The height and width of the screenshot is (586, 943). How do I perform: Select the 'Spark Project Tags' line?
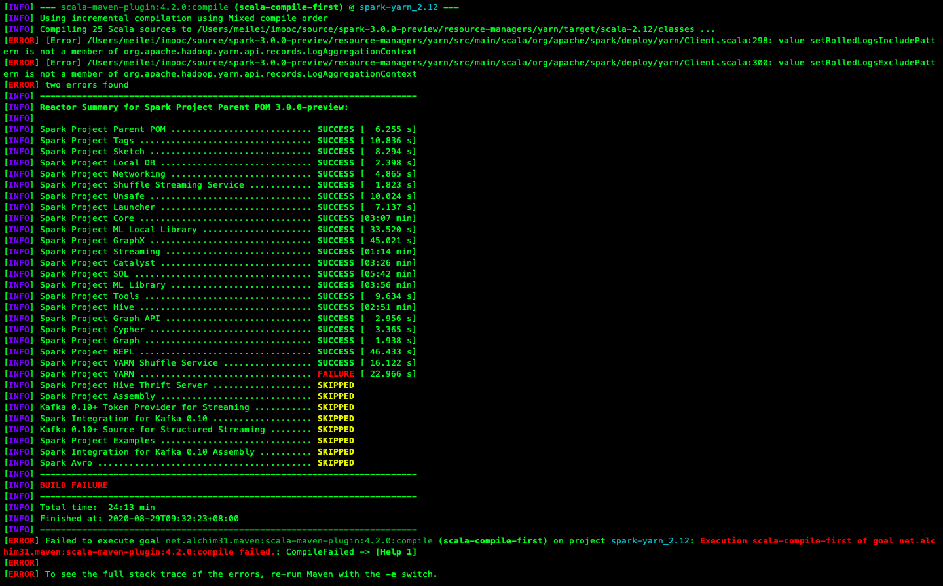[210, 141]
